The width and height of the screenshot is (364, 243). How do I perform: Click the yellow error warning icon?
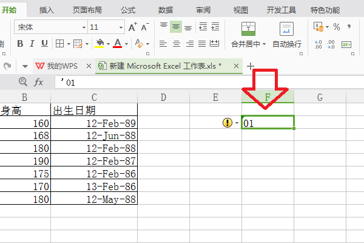(x=227, y=122)
